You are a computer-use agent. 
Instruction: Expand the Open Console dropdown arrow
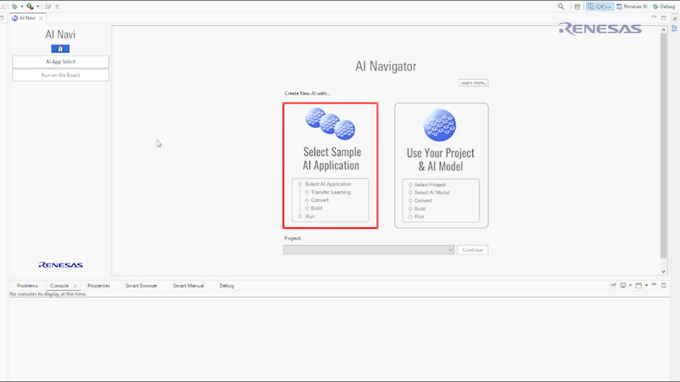click(646, 285)
